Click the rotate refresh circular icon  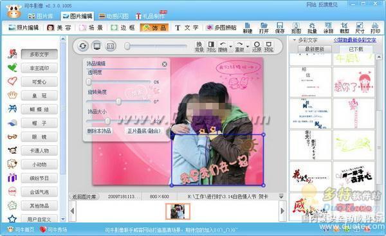pos(83,46)
